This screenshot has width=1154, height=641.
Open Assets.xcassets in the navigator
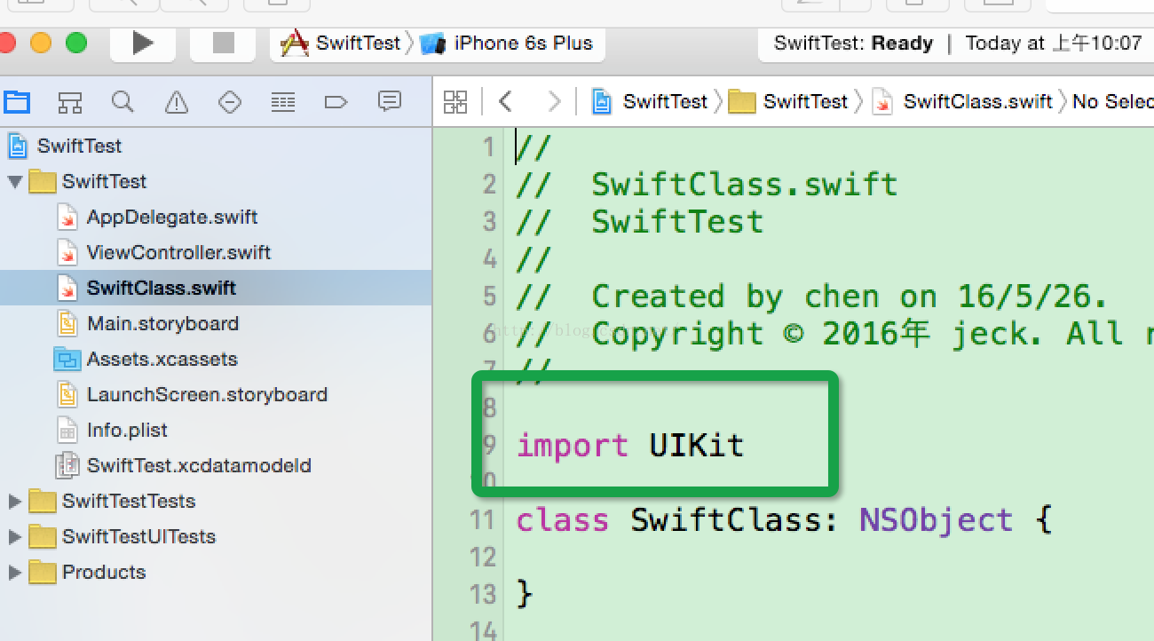[216, 359]
